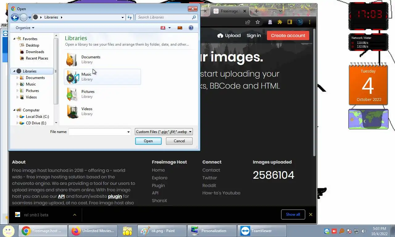This screenshot has width=395, height=237.
Task: Click the cat extension icon in Chrome's toolbar
Action: [x=270, y=22]
